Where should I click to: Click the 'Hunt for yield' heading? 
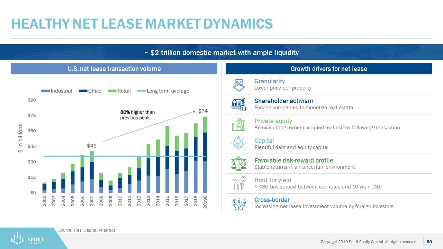click(273, 180)
